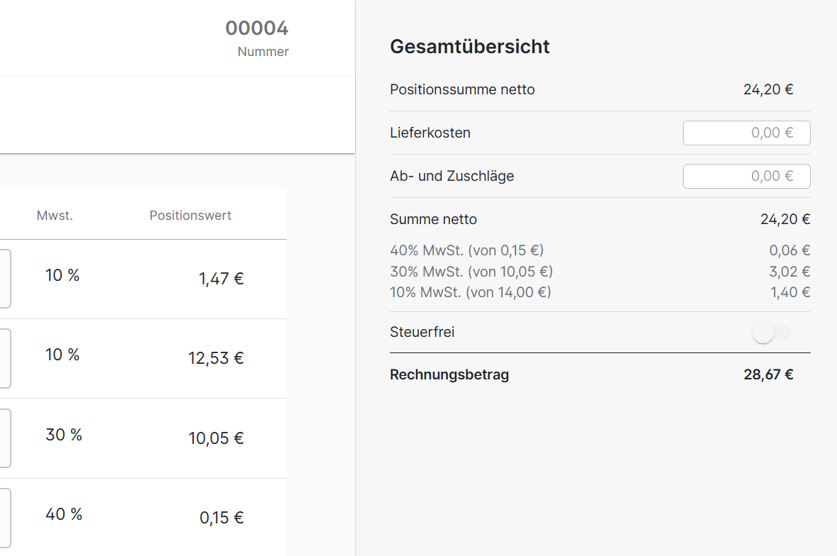837x556 pixels.
Task: Focus the Ab- und Zuschläge input field
Action: (746, 176)
